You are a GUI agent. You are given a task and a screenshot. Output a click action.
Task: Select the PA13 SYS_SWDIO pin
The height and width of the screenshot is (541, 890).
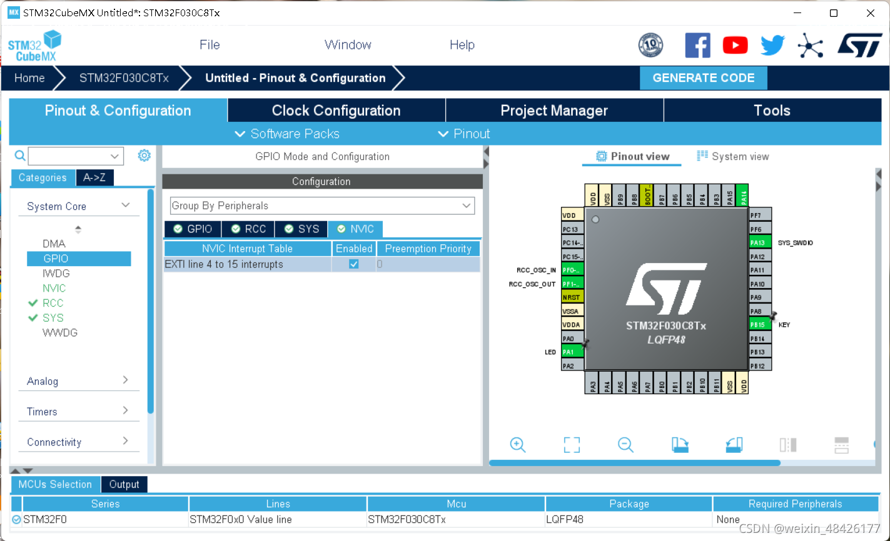760,243
